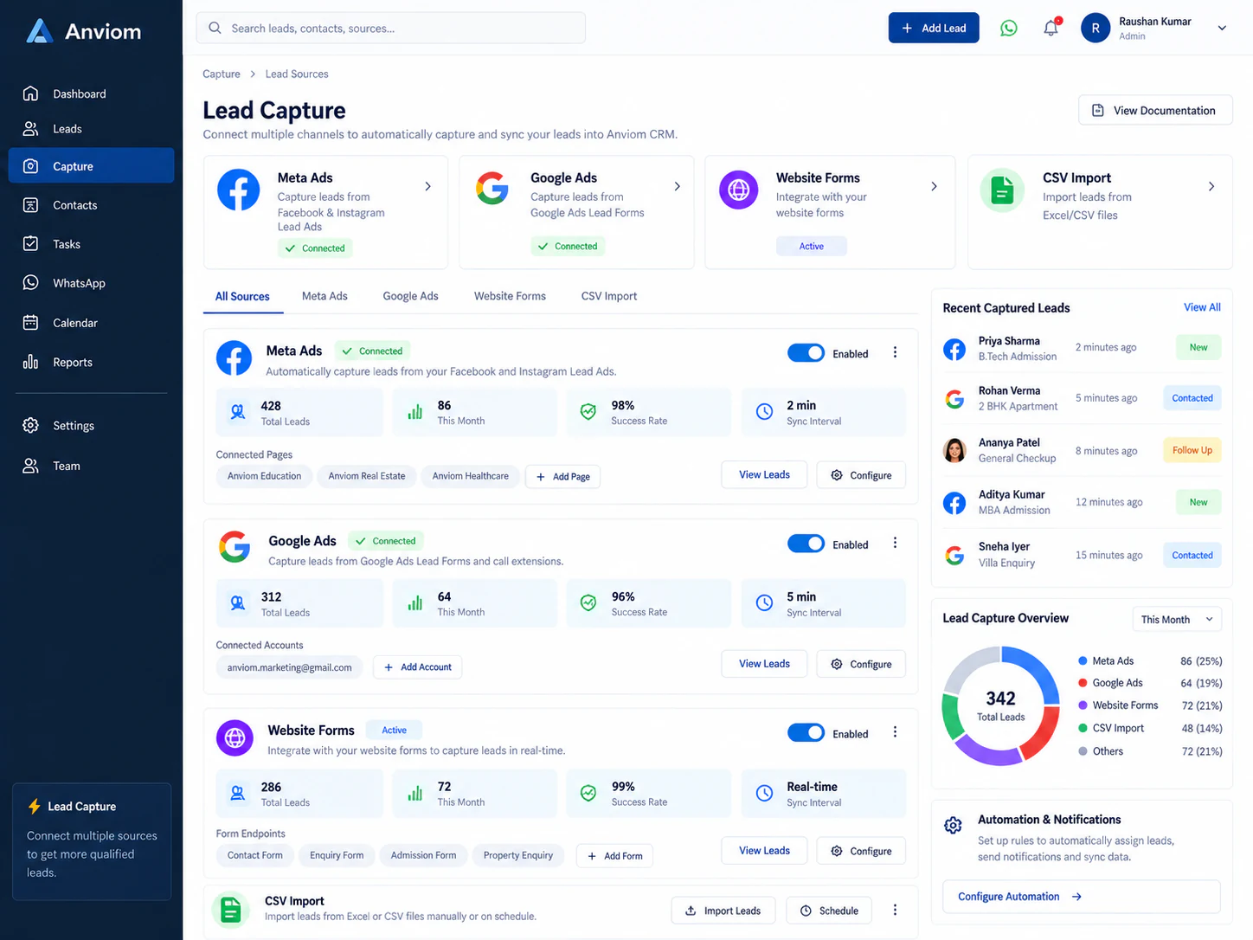Click Raushan Kumar avatar circle
1253x940 pixels.
(1096, 28)
